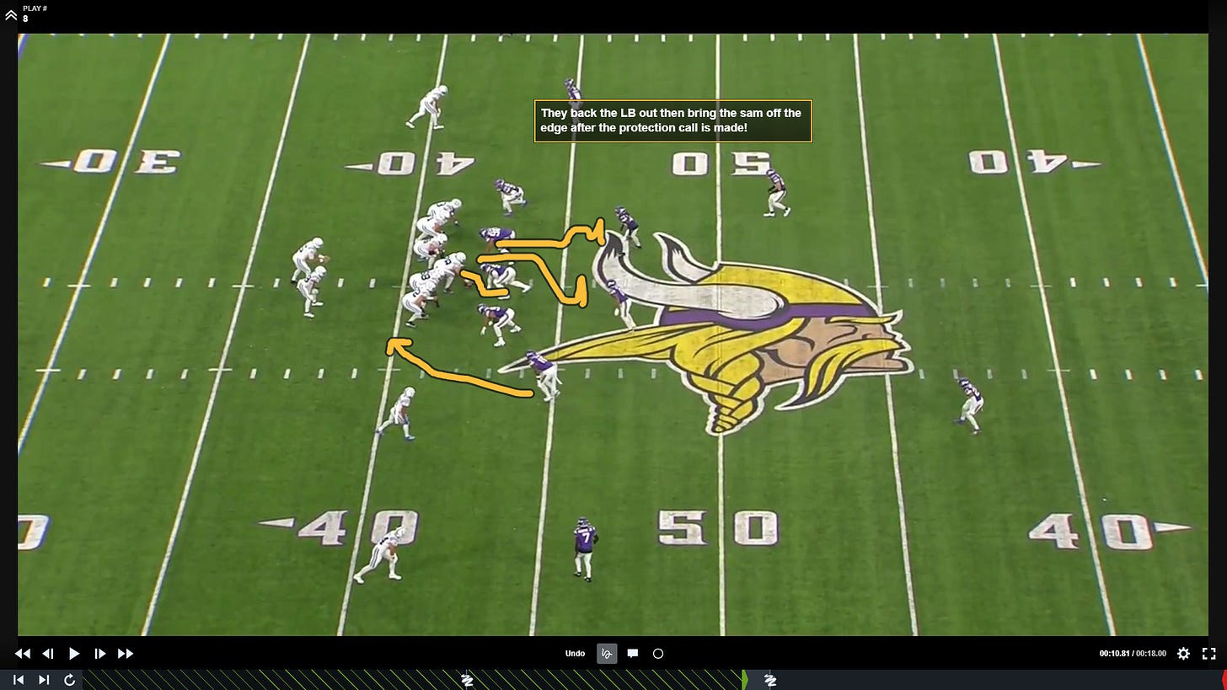
Task: Play the video clip
Action: tap(74, 654)
